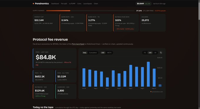Click the Ponsinomics logo
This screenshot has width=200, height=109.
(x=41, y=4)
